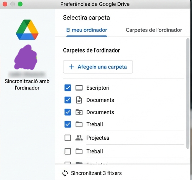Switch to the El meu ordinador tab
This screenshot has height=180, width=192.
87,30
